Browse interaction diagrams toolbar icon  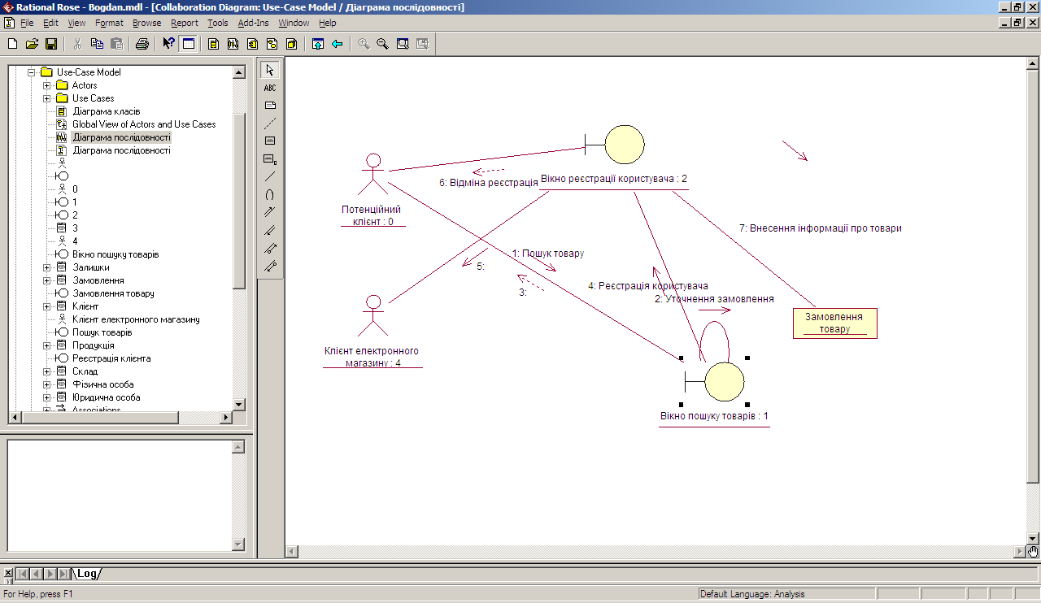point(233,44)
